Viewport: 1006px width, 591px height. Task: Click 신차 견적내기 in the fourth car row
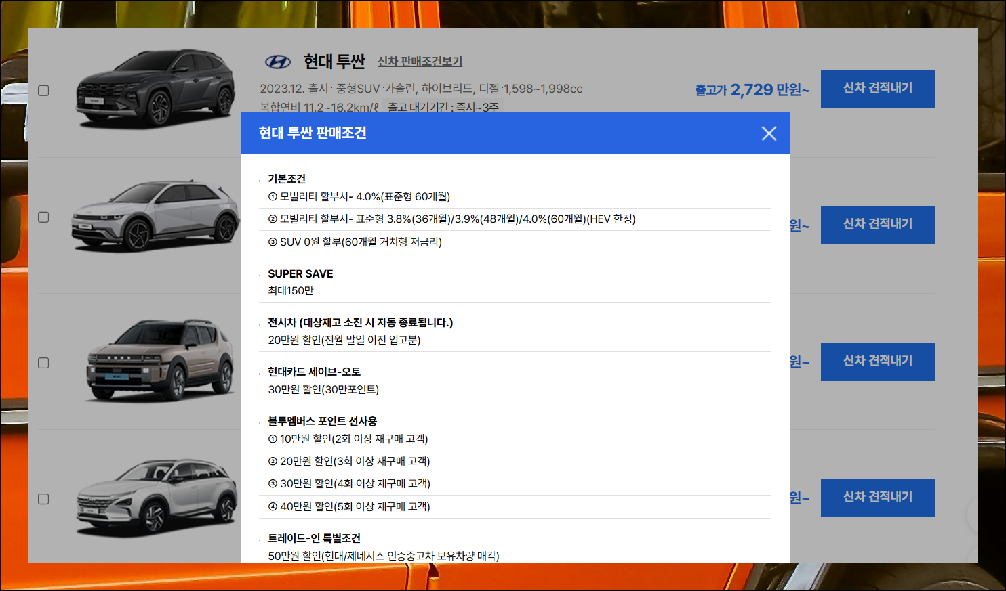[878, 498]
